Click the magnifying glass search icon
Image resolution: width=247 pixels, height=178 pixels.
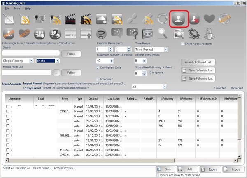pyautogui.click(x=163, y=33)
